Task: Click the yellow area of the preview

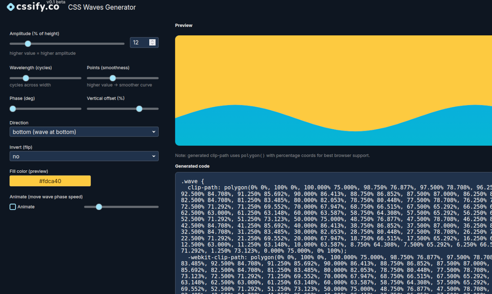Action: [333, 70]
